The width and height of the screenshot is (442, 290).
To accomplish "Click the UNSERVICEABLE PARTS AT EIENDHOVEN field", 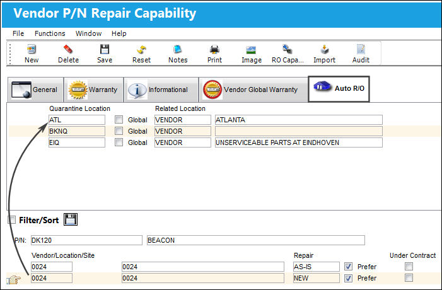I will 298,142.
